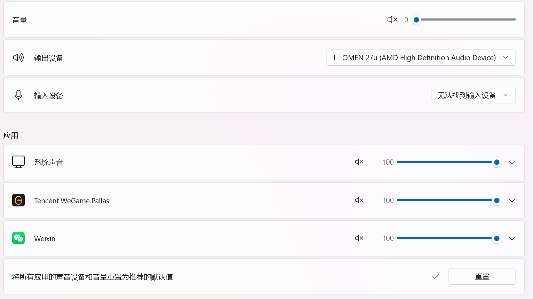Click the Weixin volume value 100
The height and width of the screenshot is (299, 533).
[388, 238]
